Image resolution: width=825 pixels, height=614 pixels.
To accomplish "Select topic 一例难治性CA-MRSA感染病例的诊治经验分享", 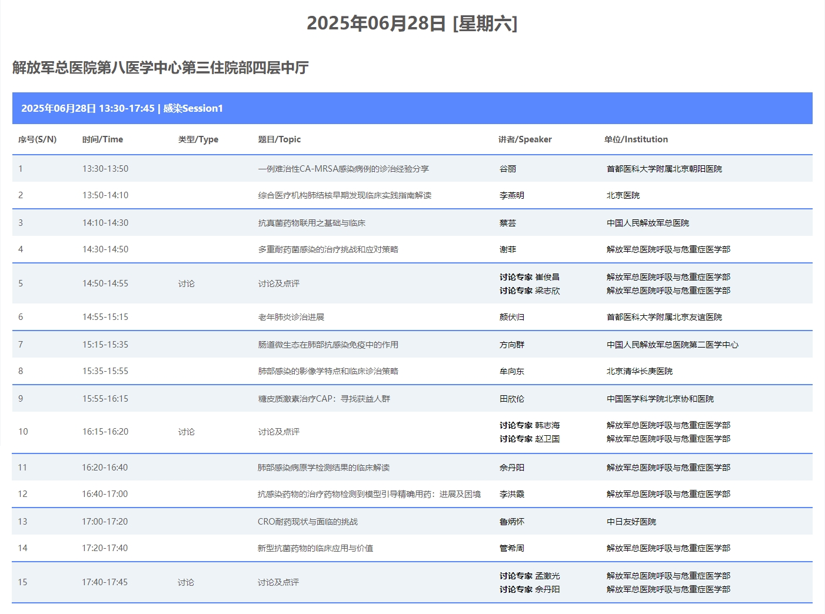I will click(x=344, y=169).
